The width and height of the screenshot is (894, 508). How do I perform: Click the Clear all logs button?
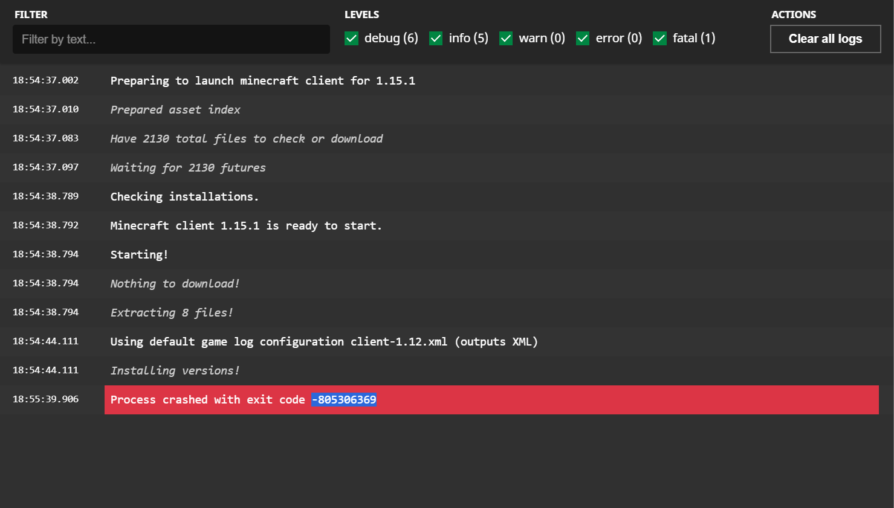click(825, 39)
